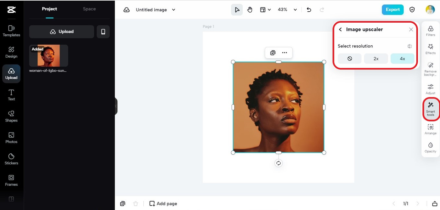Click the rotate handle below the image

pos(278,163)
